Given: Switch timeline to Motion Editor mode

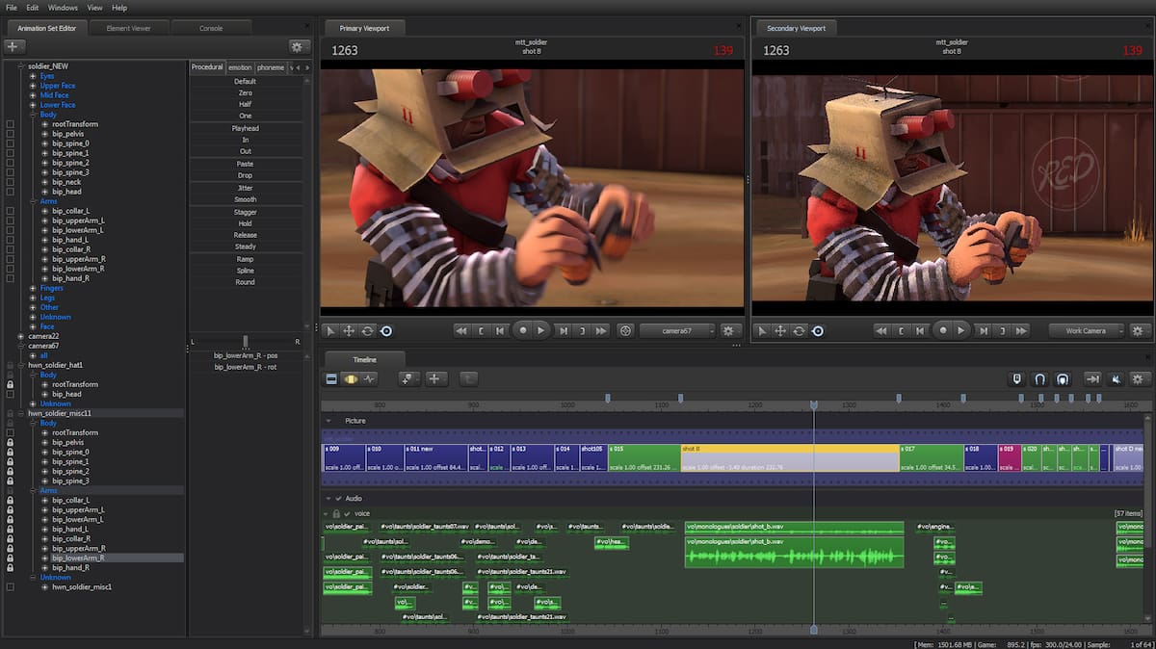Looking at the screenshot, I should [x=351, y=378].
